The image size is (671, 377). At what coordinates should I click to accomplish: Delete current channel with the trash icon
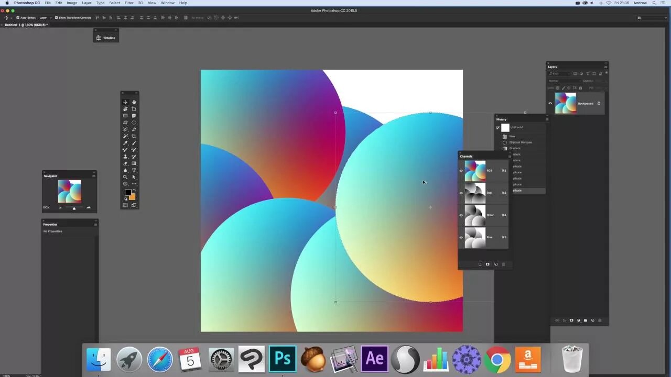504,264
